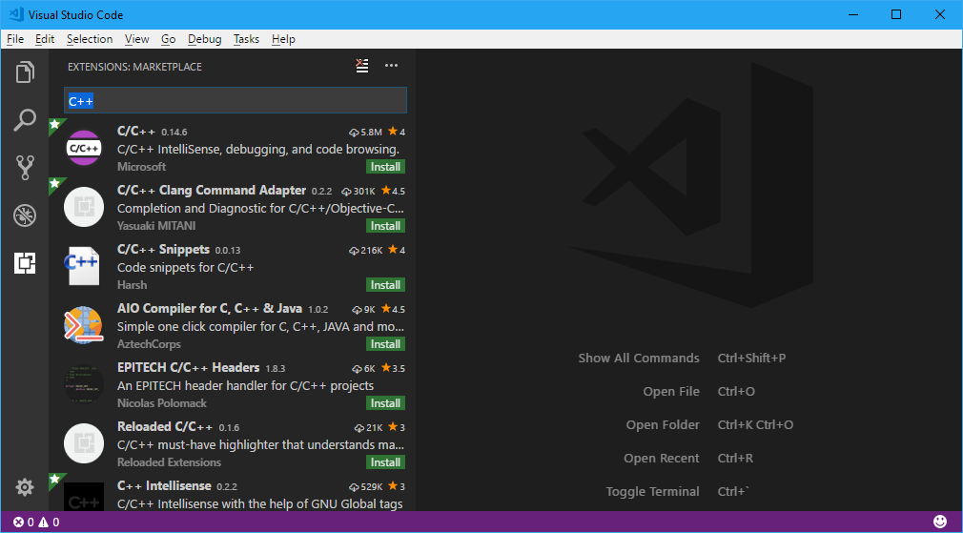963x533 pixels.
Task: Open the Extensions More Actions ellipsis menu
Action: 391,66
